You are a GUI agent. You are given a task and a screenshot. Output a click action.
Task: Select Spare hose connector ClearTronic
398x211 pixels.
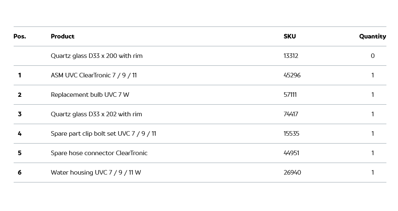pos(99,153)
